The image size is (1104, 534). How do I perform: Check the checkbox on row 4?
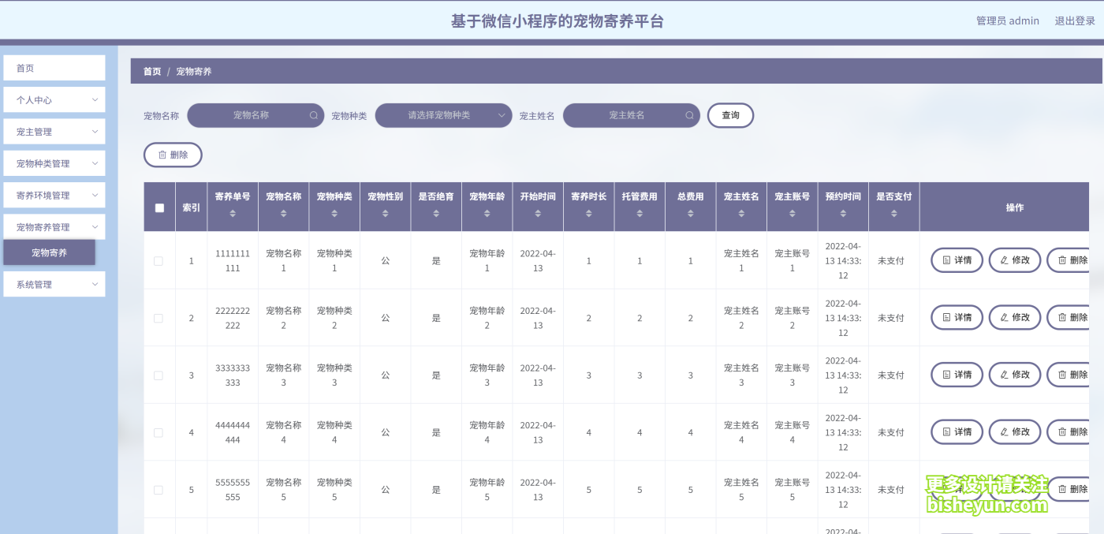tap(158, 432)
